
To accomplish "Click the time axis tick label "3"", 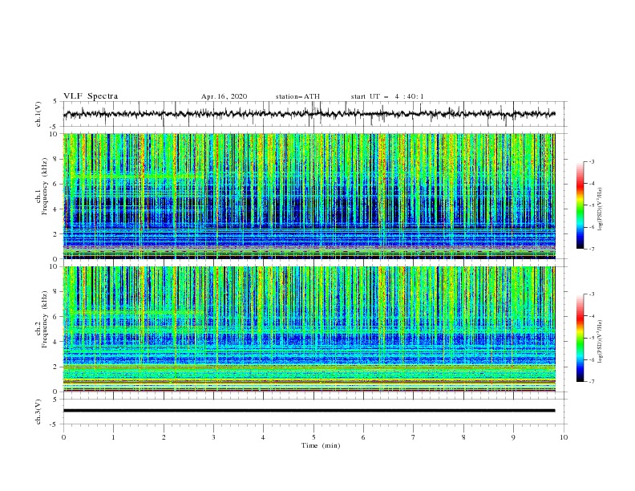I will coord(213,437).
